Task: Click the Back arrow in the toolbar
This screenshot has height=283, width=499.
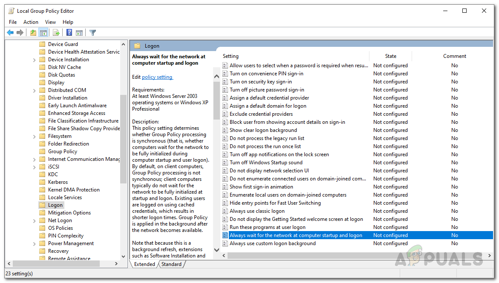Action: click(10, 33)
